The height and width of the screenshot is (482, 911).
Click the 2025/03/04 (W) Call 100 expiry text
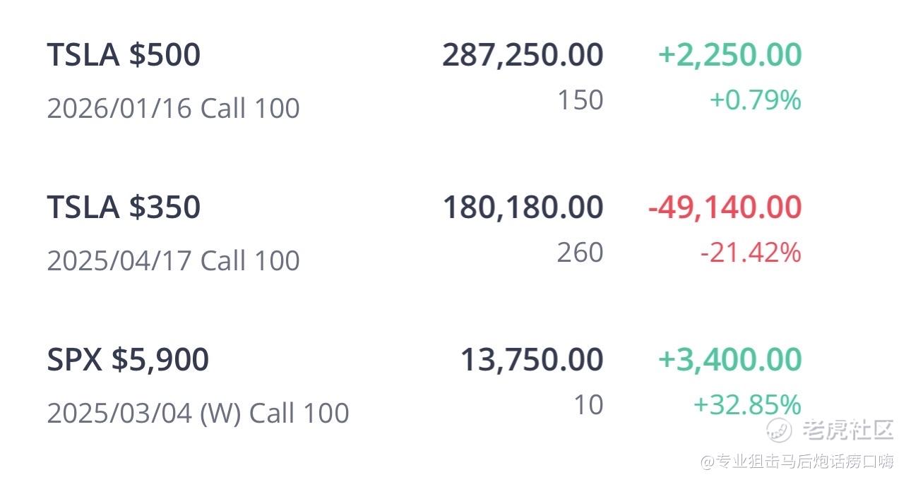198,413
